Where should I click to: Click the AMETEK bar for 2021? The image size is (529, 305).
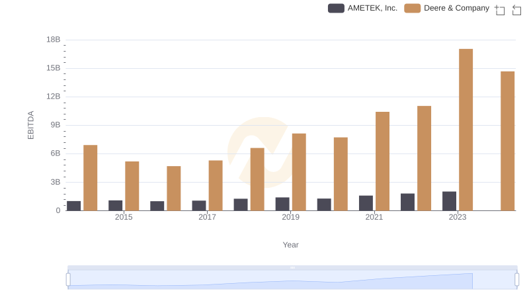point(366,203)
